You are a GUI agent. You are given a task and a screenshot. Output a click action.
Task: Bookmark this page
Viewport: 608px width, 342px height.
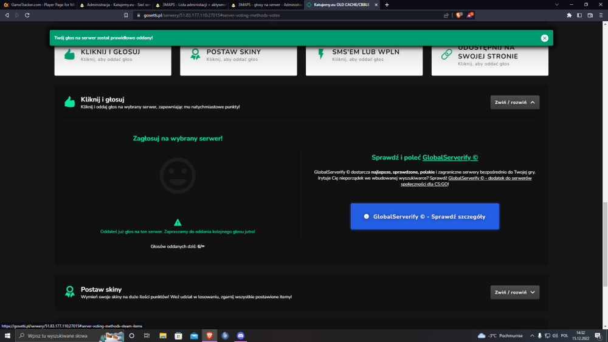pos(126,15)
